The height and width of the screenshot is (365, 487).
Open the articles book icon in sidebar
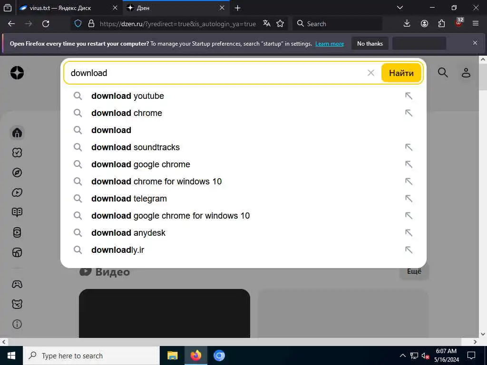(x=17, y=212)
